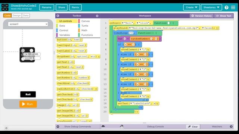Open the "Roll" id dropdown in onEvent
239x134 pixels.
[x=123, y=23]
